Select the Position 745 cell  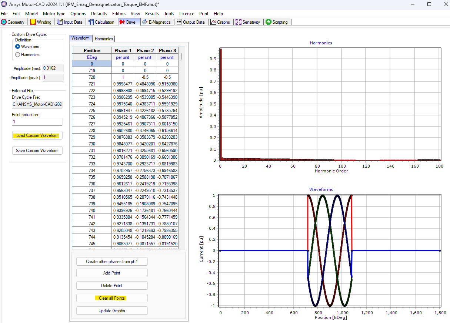[x=92, y=244]
